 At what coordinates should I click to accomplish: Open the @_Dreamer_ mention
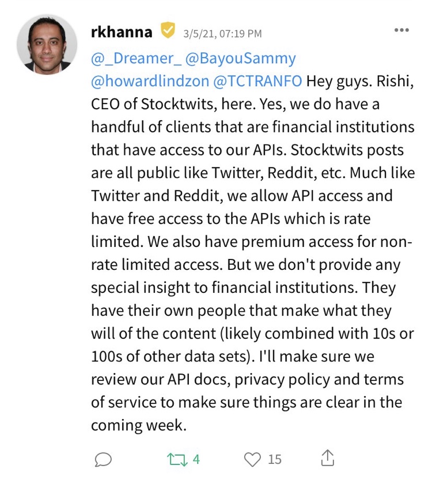click(x=137, y=59)
